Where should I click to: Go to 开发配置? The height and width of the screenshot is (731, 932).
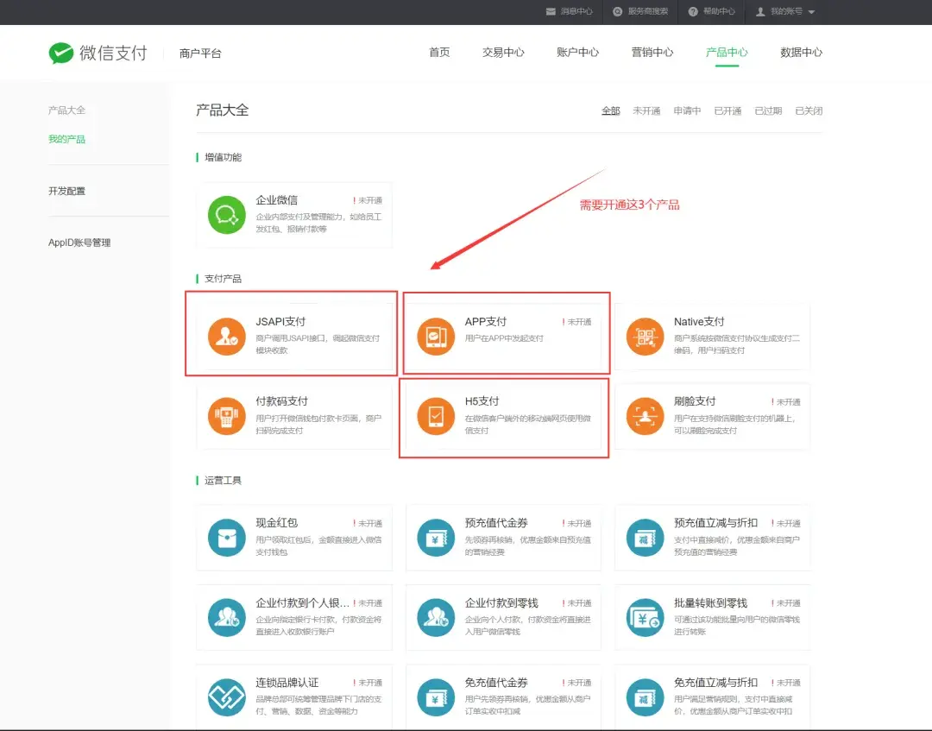66,191
